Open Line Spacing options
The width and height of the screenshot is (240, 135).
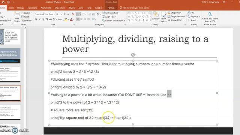pyautogui.click(x=99, y=14)
